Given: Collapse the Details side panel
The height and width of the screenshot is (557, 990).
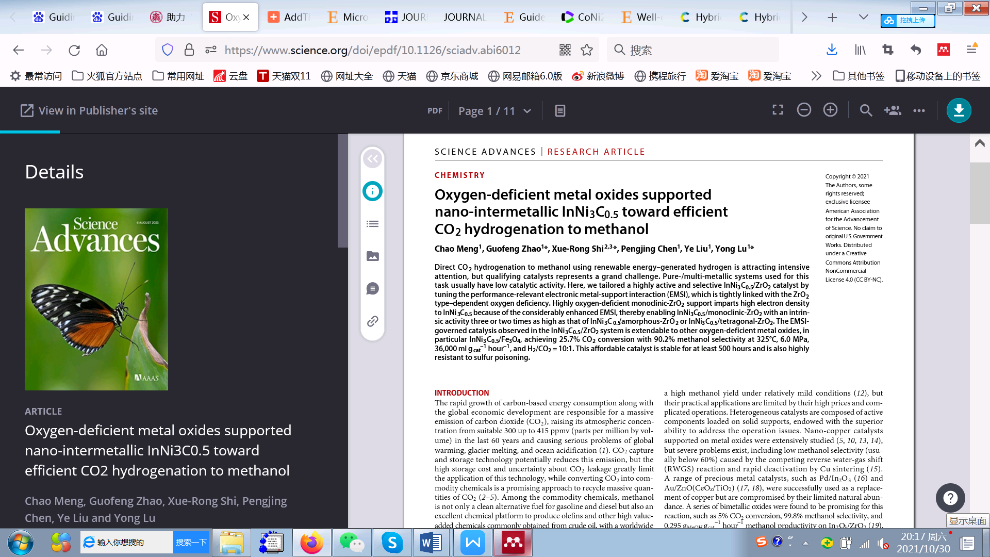Looking at the screenshot, I should [x=372, y=159].
